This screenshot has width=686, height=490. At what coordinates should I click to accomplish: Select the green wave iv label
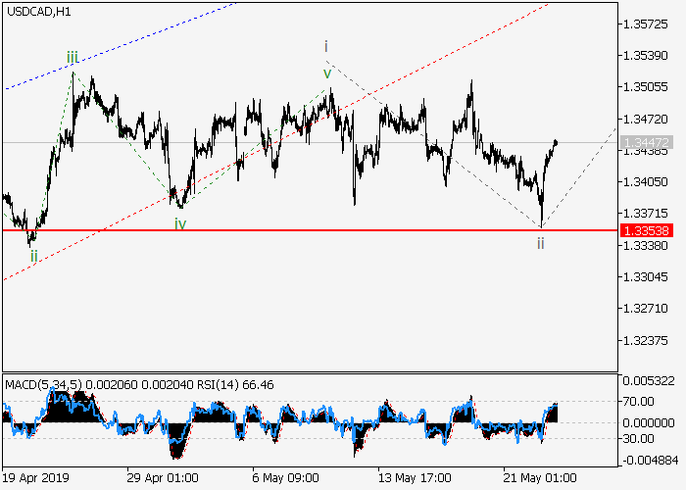[x=181, y=223]
